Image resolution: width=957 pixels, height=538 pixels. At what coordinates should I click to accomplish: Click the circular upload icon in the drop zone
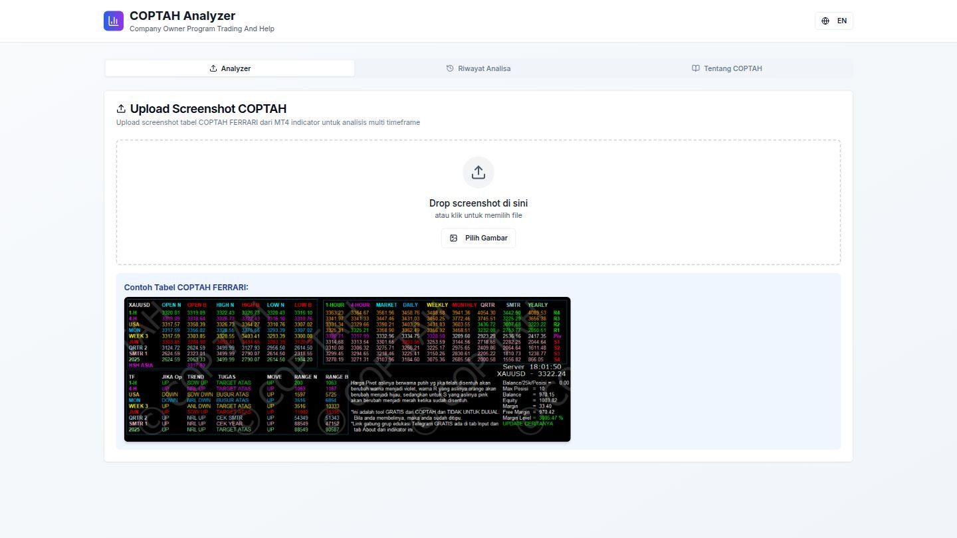pyautogui.click(x=478, y=172)
